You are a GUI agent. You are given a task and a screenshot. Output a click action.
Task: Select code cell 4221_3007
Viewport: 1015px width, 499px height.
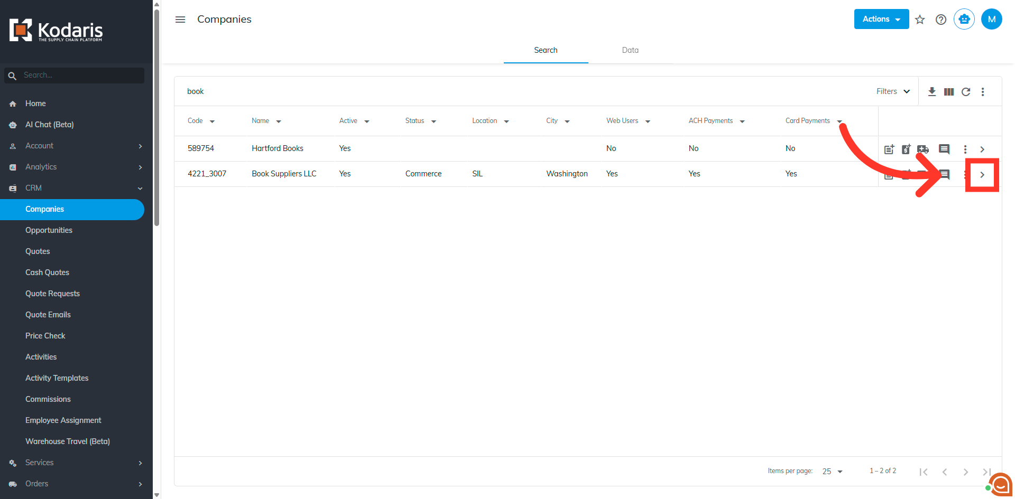click(x=207, y=174)
